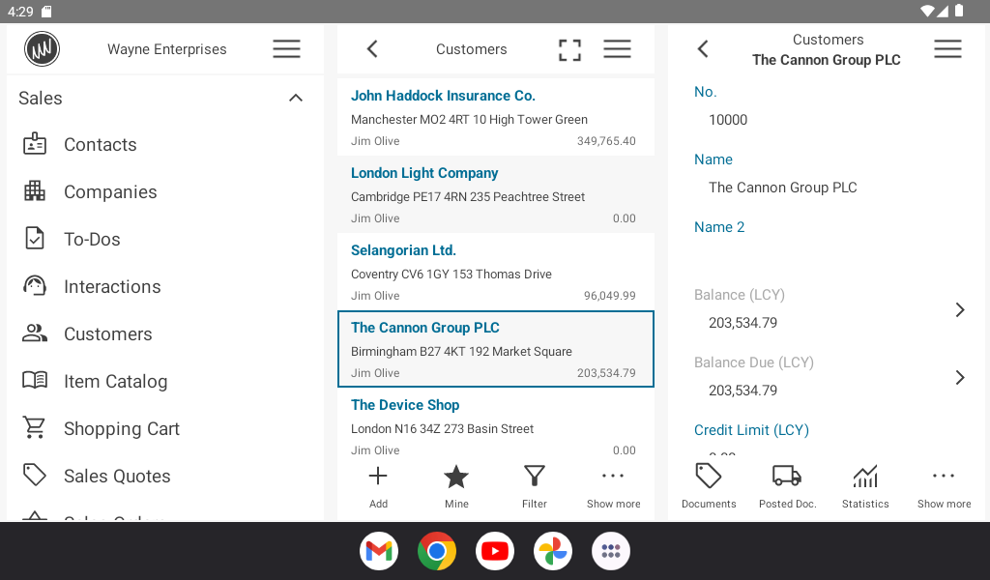Show more actions on customer card

pyautogui.click(x=944, y=486)
